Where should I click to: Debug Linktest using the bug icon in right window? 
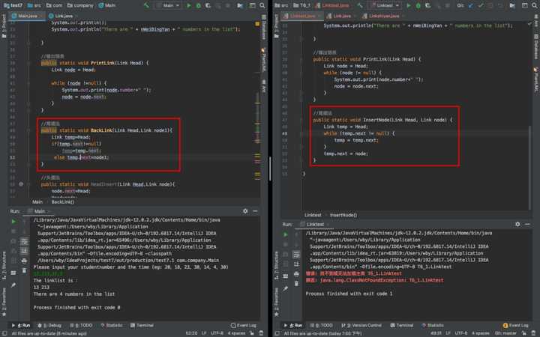pos(418,5)
